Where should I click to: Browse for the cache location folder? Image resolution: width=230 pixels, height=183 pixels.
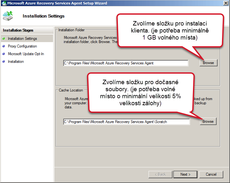(x=208, y=121)
